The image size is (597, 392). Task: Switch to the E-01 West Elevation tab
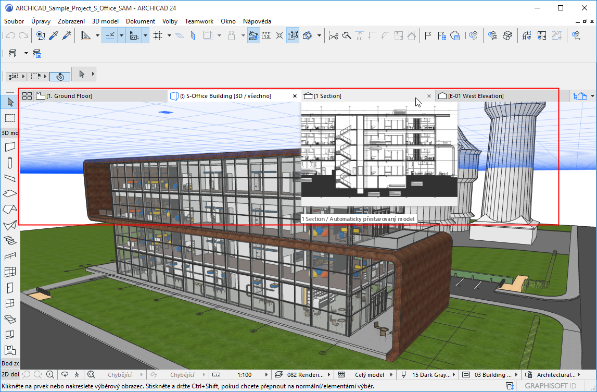pos(476,96)
